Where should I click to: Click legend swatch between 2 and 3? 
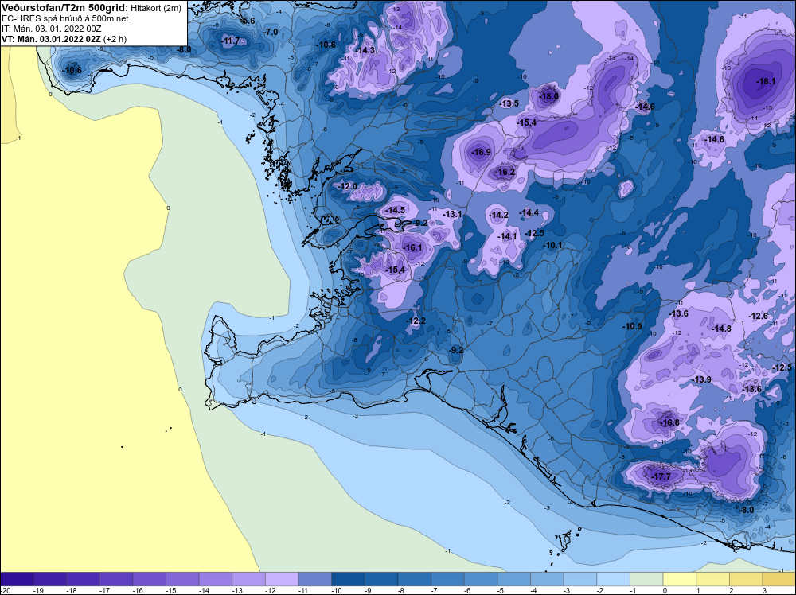tap(747, 579)
